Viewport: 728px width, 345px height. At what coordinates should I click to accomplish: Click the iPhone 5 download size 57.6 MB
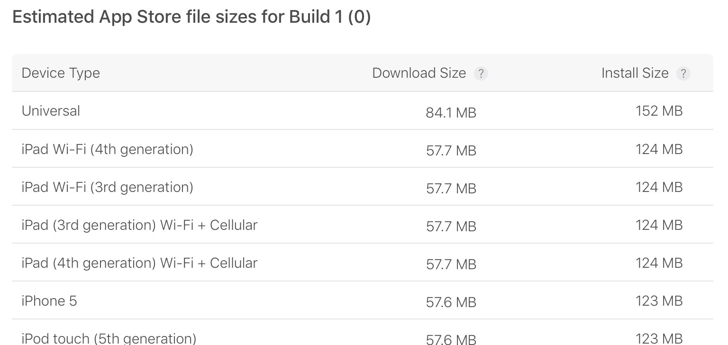tap(451, 302)
